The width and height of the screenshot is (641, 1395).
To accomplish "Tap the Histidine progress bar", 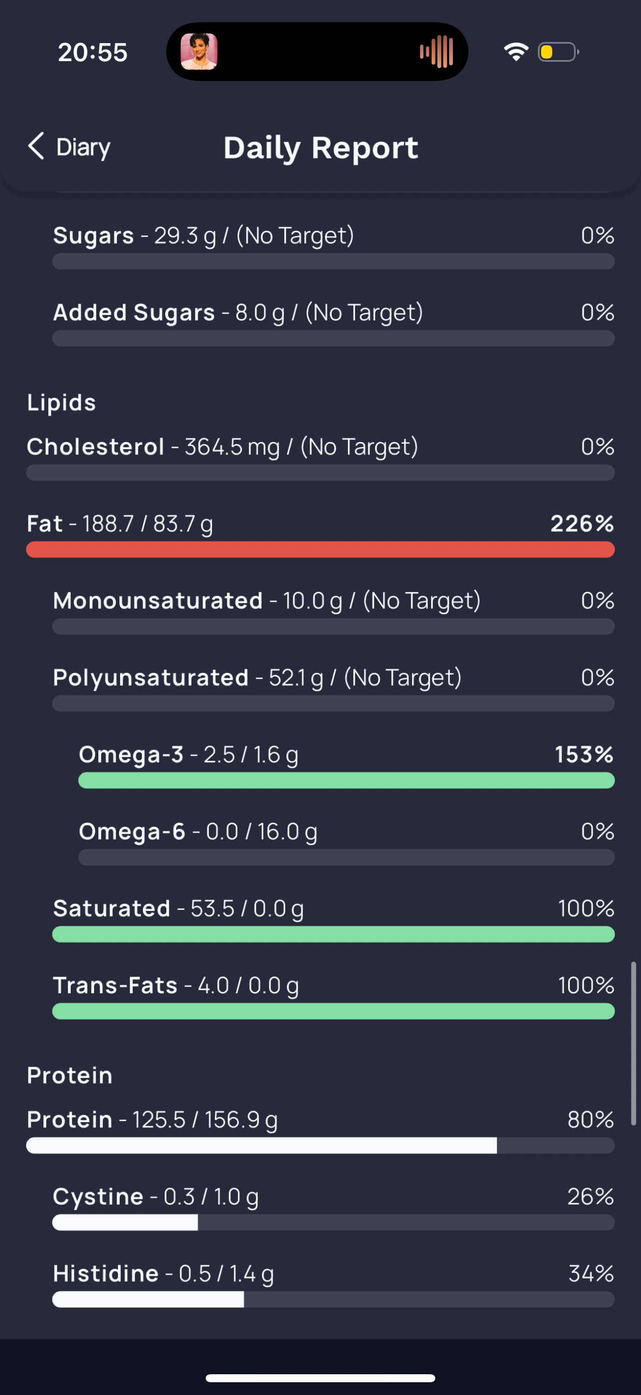I will [333, 1299].
